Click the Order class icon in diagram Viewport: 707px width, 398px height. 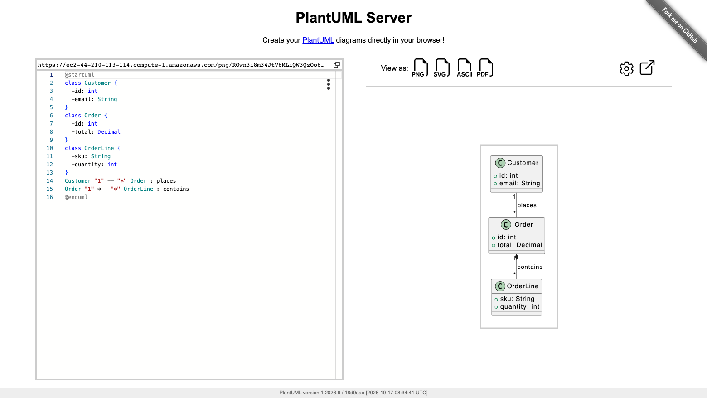pos(506,224)
